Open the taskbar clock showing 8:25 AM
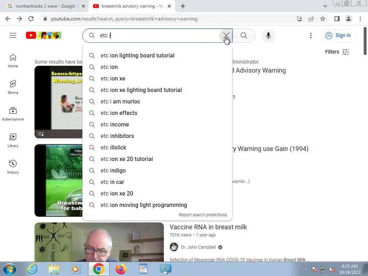The height and width of the screenshot is (276, 368). (x=350, y=269)
